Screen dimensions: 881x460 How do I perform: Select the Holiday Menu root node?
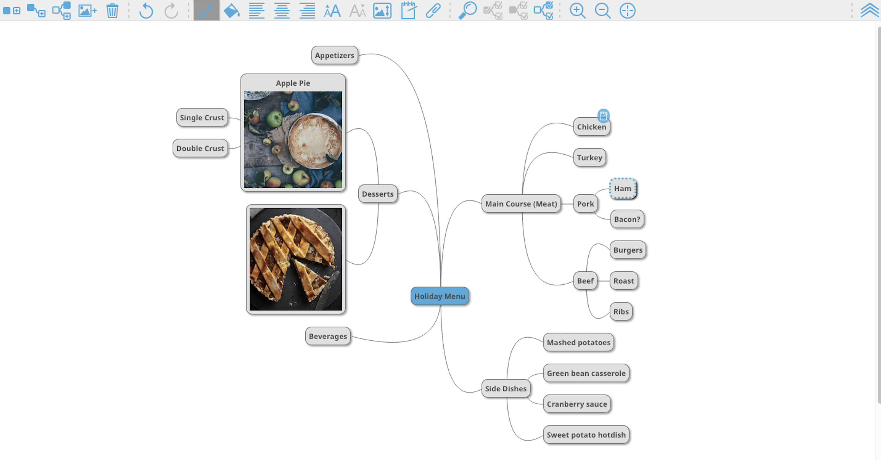click(x=440, y=296)
